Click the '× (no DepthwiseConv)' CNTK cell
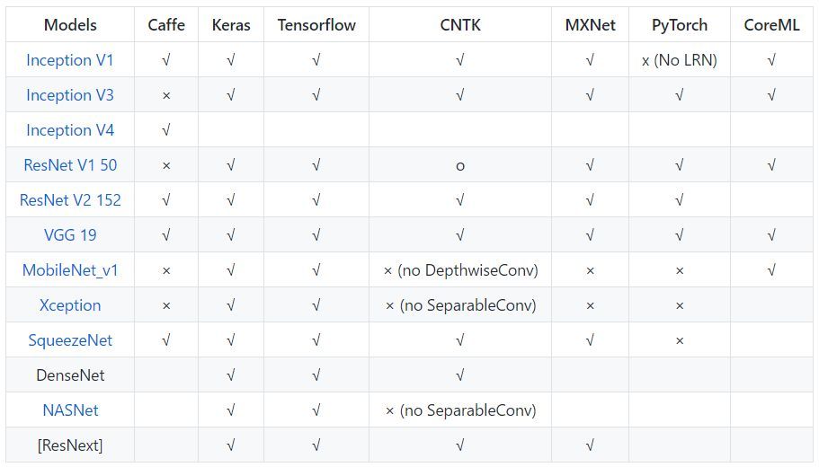The width and height of the screenshot is (819, 467). pos(460,270)
